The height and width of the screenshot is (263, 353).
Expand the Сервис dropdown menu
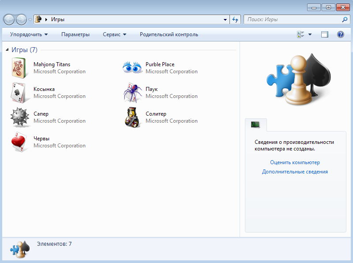[x=114, y=34]
